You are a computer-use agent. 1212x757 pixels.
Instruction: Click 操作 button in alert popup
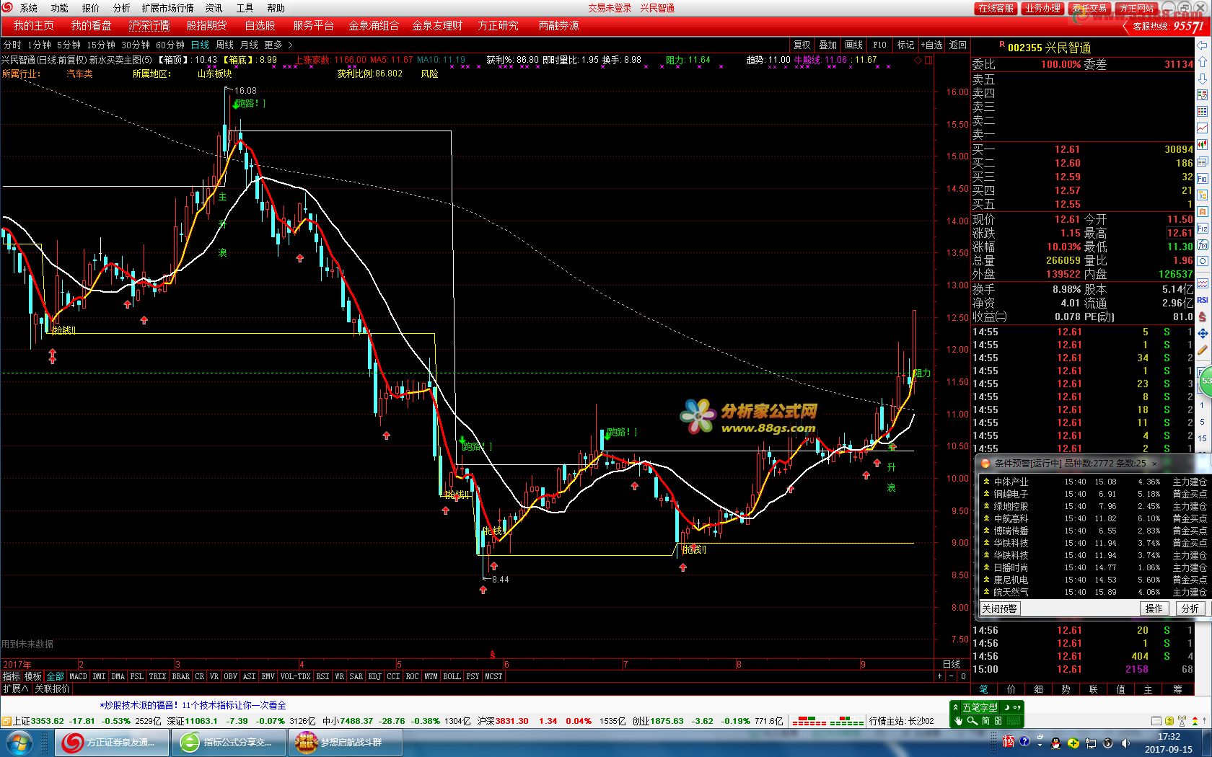coord(1154,608)
